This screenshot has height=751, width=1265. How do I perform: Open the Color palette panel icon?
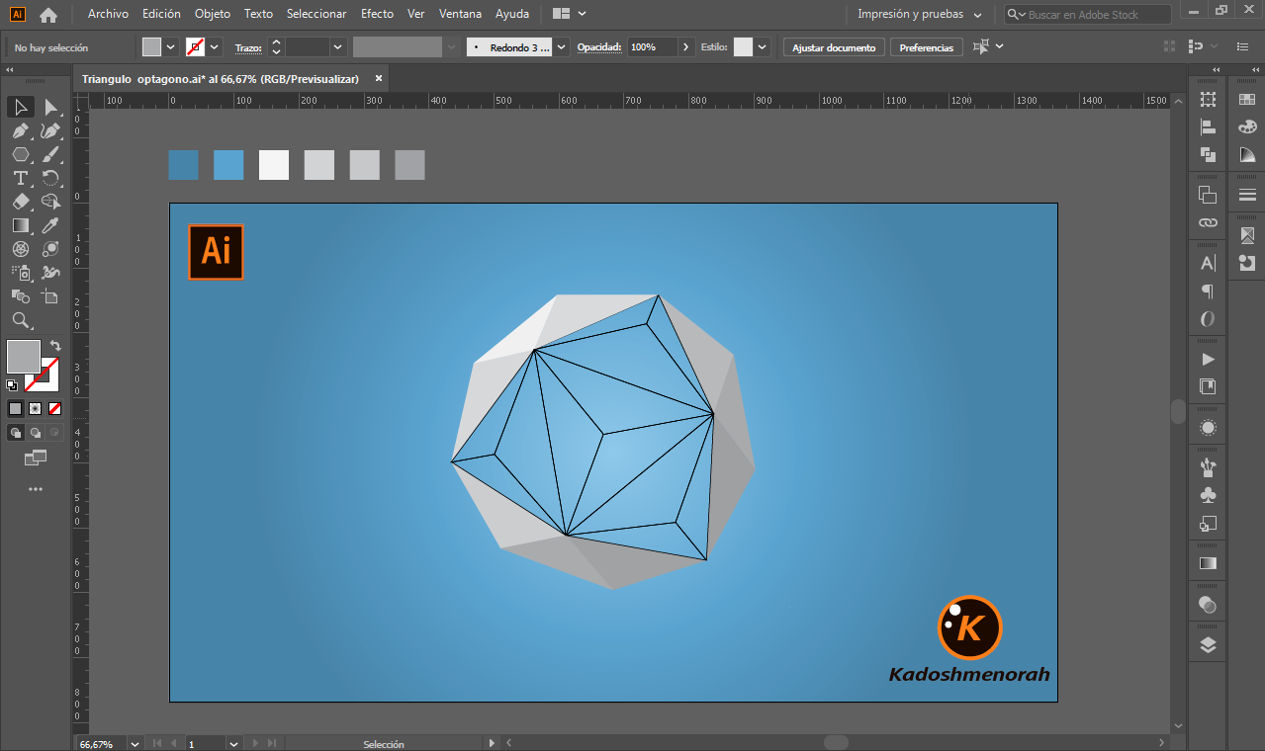tap(1246, 126)
